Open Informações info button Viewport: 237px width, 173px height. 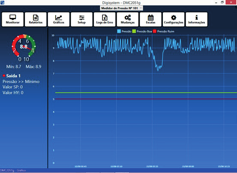(x=196, y=20)
